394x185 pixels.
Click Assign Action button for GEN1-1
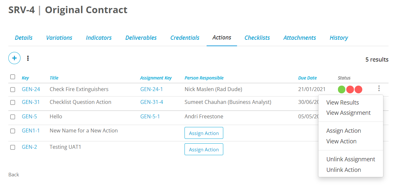[x=204, y=133]
